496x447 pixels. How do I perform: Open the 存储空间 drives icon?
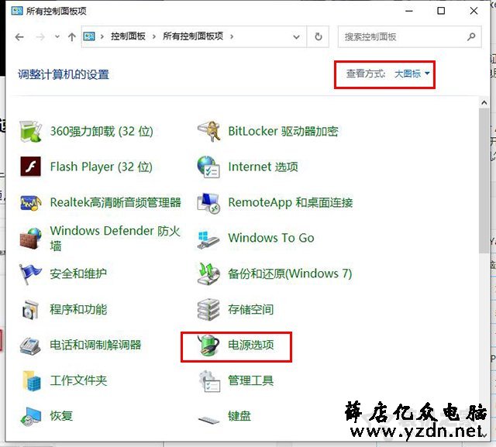click(x=208, y=309)
